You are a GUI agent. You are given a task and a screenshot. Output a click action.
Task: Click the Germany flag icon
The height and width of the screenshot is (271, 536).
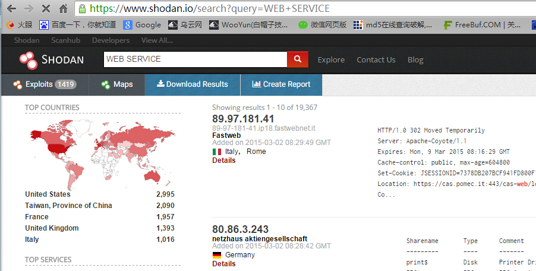pyautogui.click(x=217, y=256)
